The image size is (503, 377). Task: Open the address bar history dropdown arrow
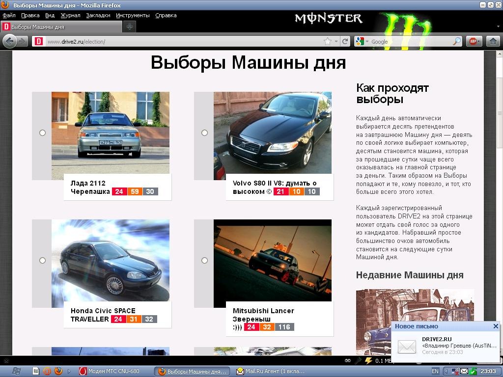[336, 41]
